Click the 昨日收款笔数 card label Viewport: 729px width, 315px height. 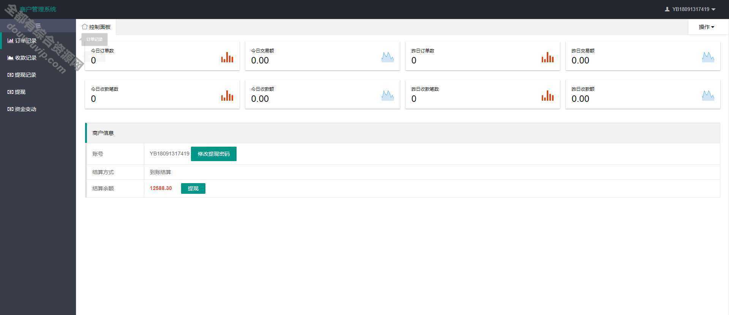425,89
